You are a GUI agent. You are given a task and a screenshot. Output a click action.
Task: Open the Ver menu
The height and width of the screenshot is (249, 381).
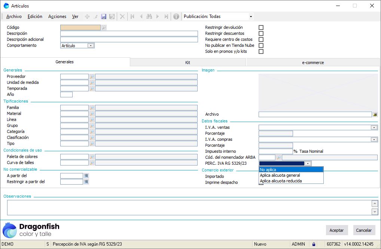pos(75,16)
